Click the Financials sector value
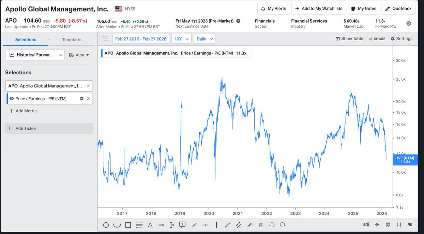 [265, 21]
